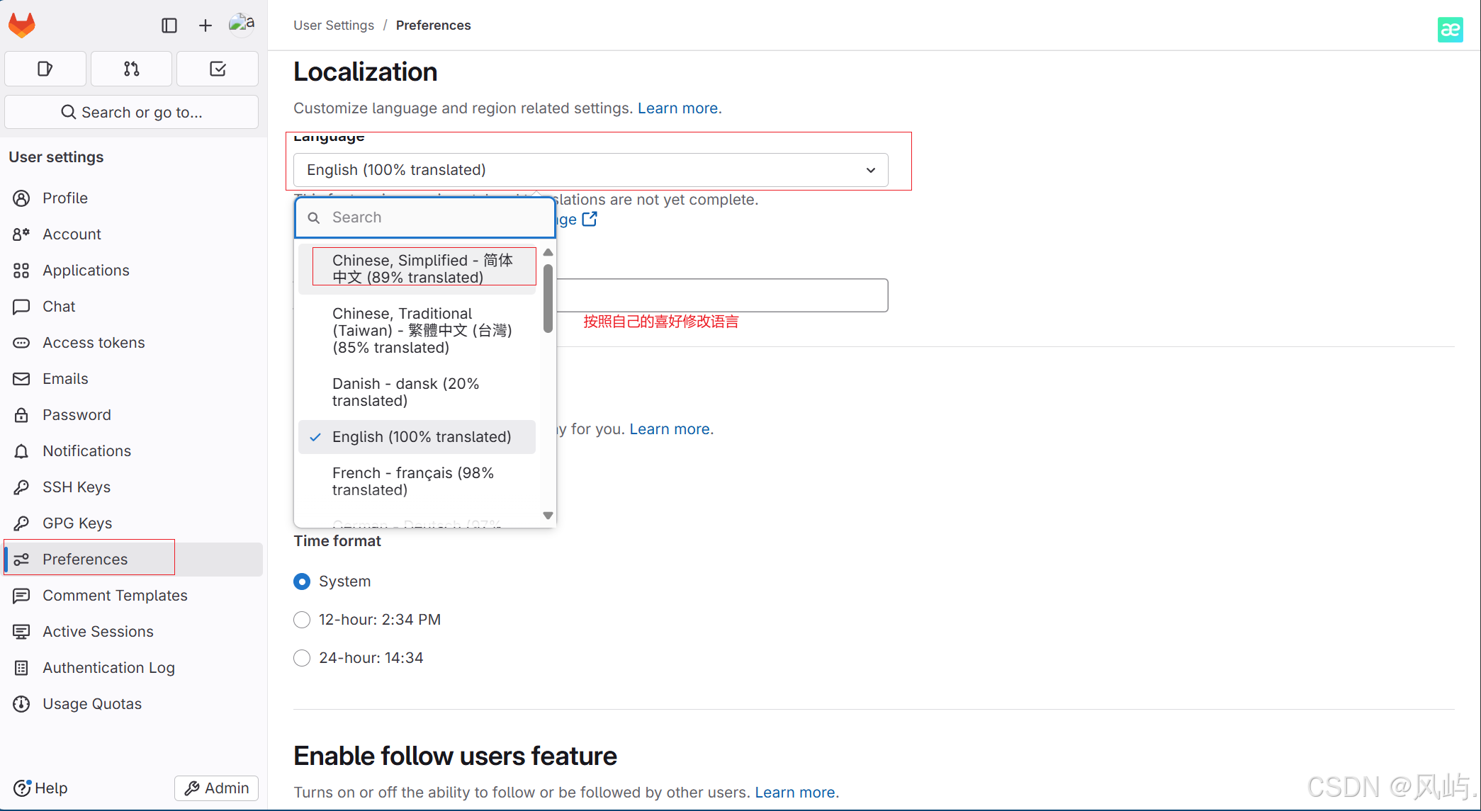
Task: Toggle the sidebar collapse icon
Action: pos(169,25)
